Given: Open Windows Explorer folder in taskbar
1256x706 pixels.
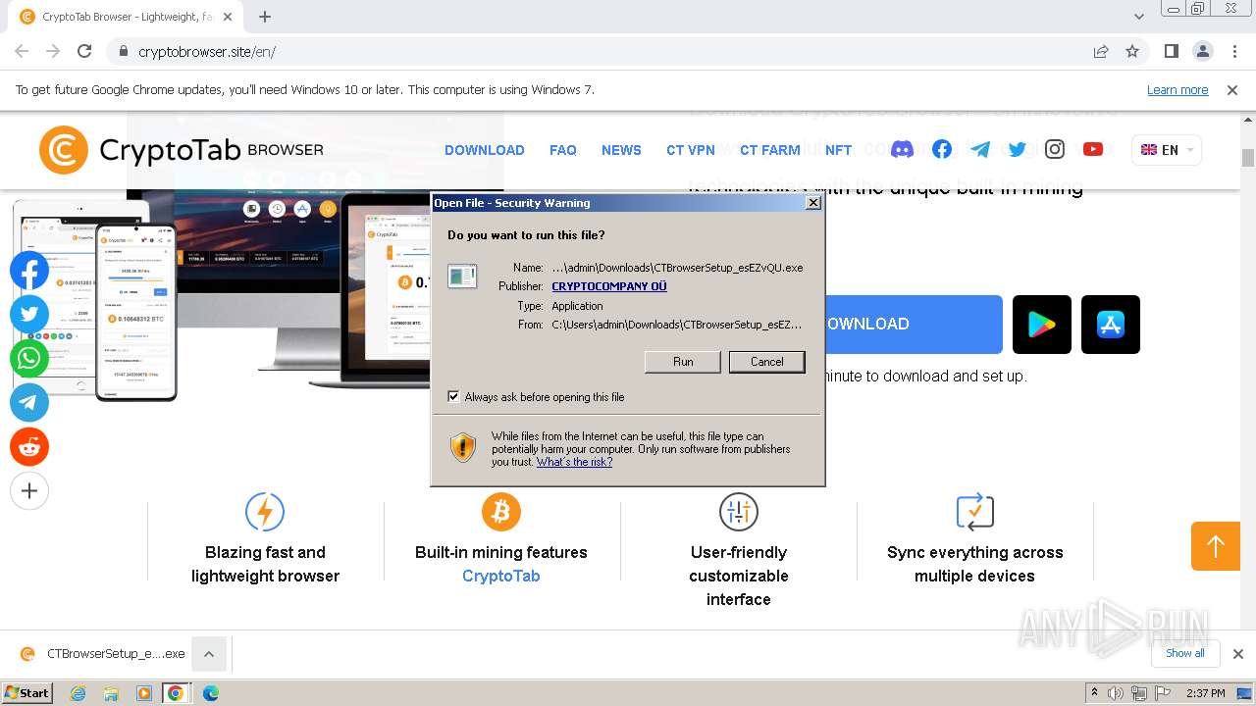Looking at the screenshot, I should pyautogui.click(x=111, y=693).
